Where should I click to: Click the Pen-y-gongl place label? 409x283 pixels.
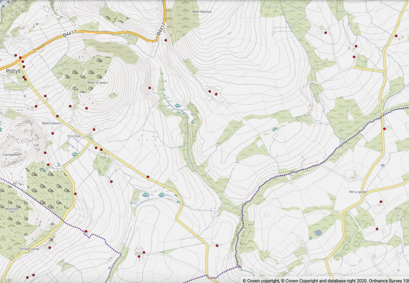[x=357, y=192]
